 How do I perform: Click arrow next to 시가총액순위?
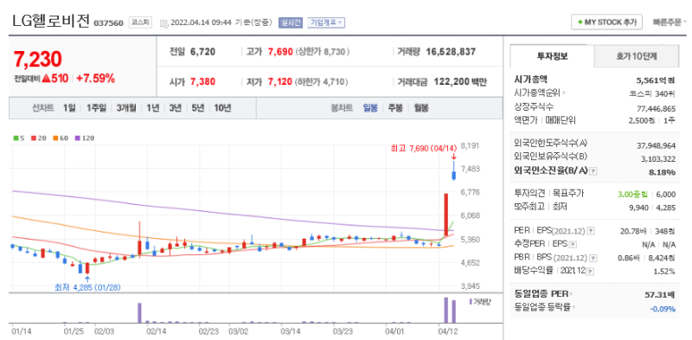[x=564, y=93]
